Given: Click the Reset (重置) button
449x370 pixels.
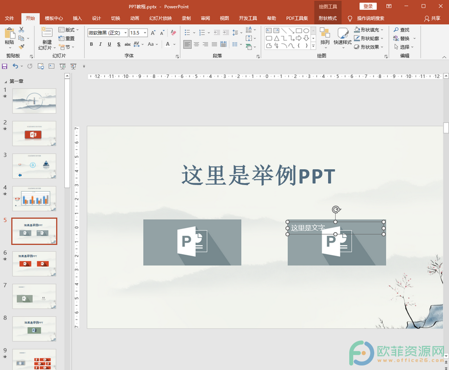Looking at the screenshot, I should 66,38.
